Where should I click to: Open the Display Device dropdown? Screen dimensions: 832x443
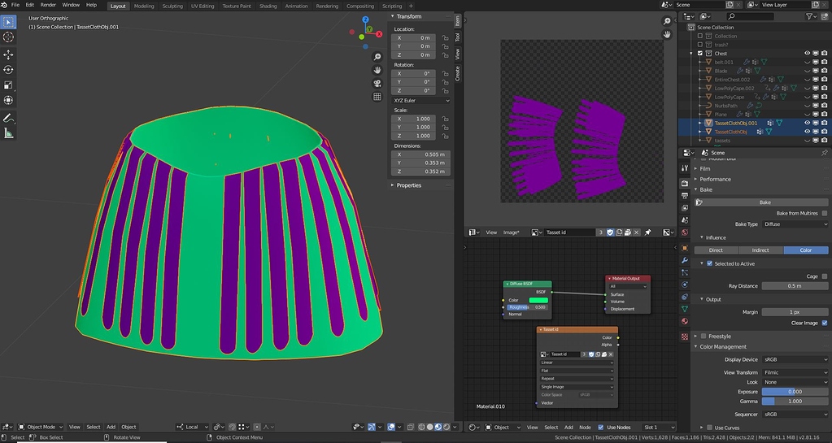point(795,360)
